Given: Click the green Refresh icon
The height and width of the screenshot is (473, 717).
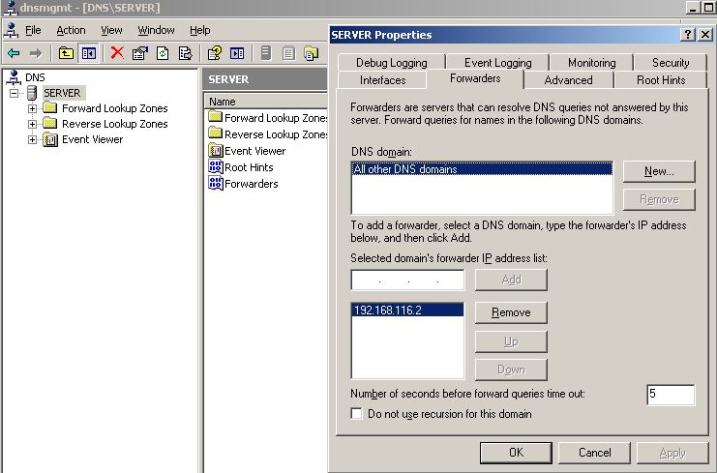Looking at the screenshot, I should (x=163, y=53).
